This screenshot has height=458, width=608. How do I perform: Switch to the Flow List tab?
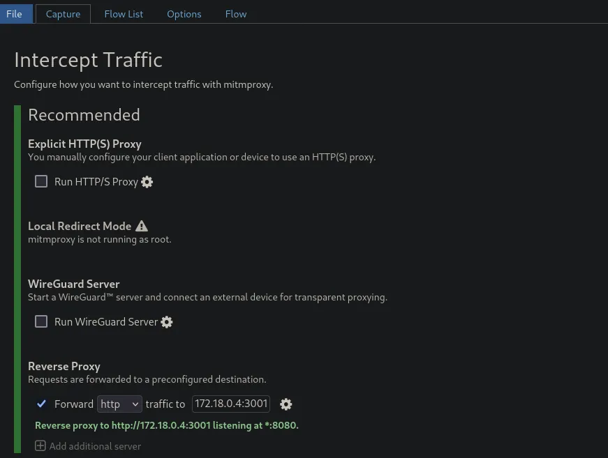124,13
